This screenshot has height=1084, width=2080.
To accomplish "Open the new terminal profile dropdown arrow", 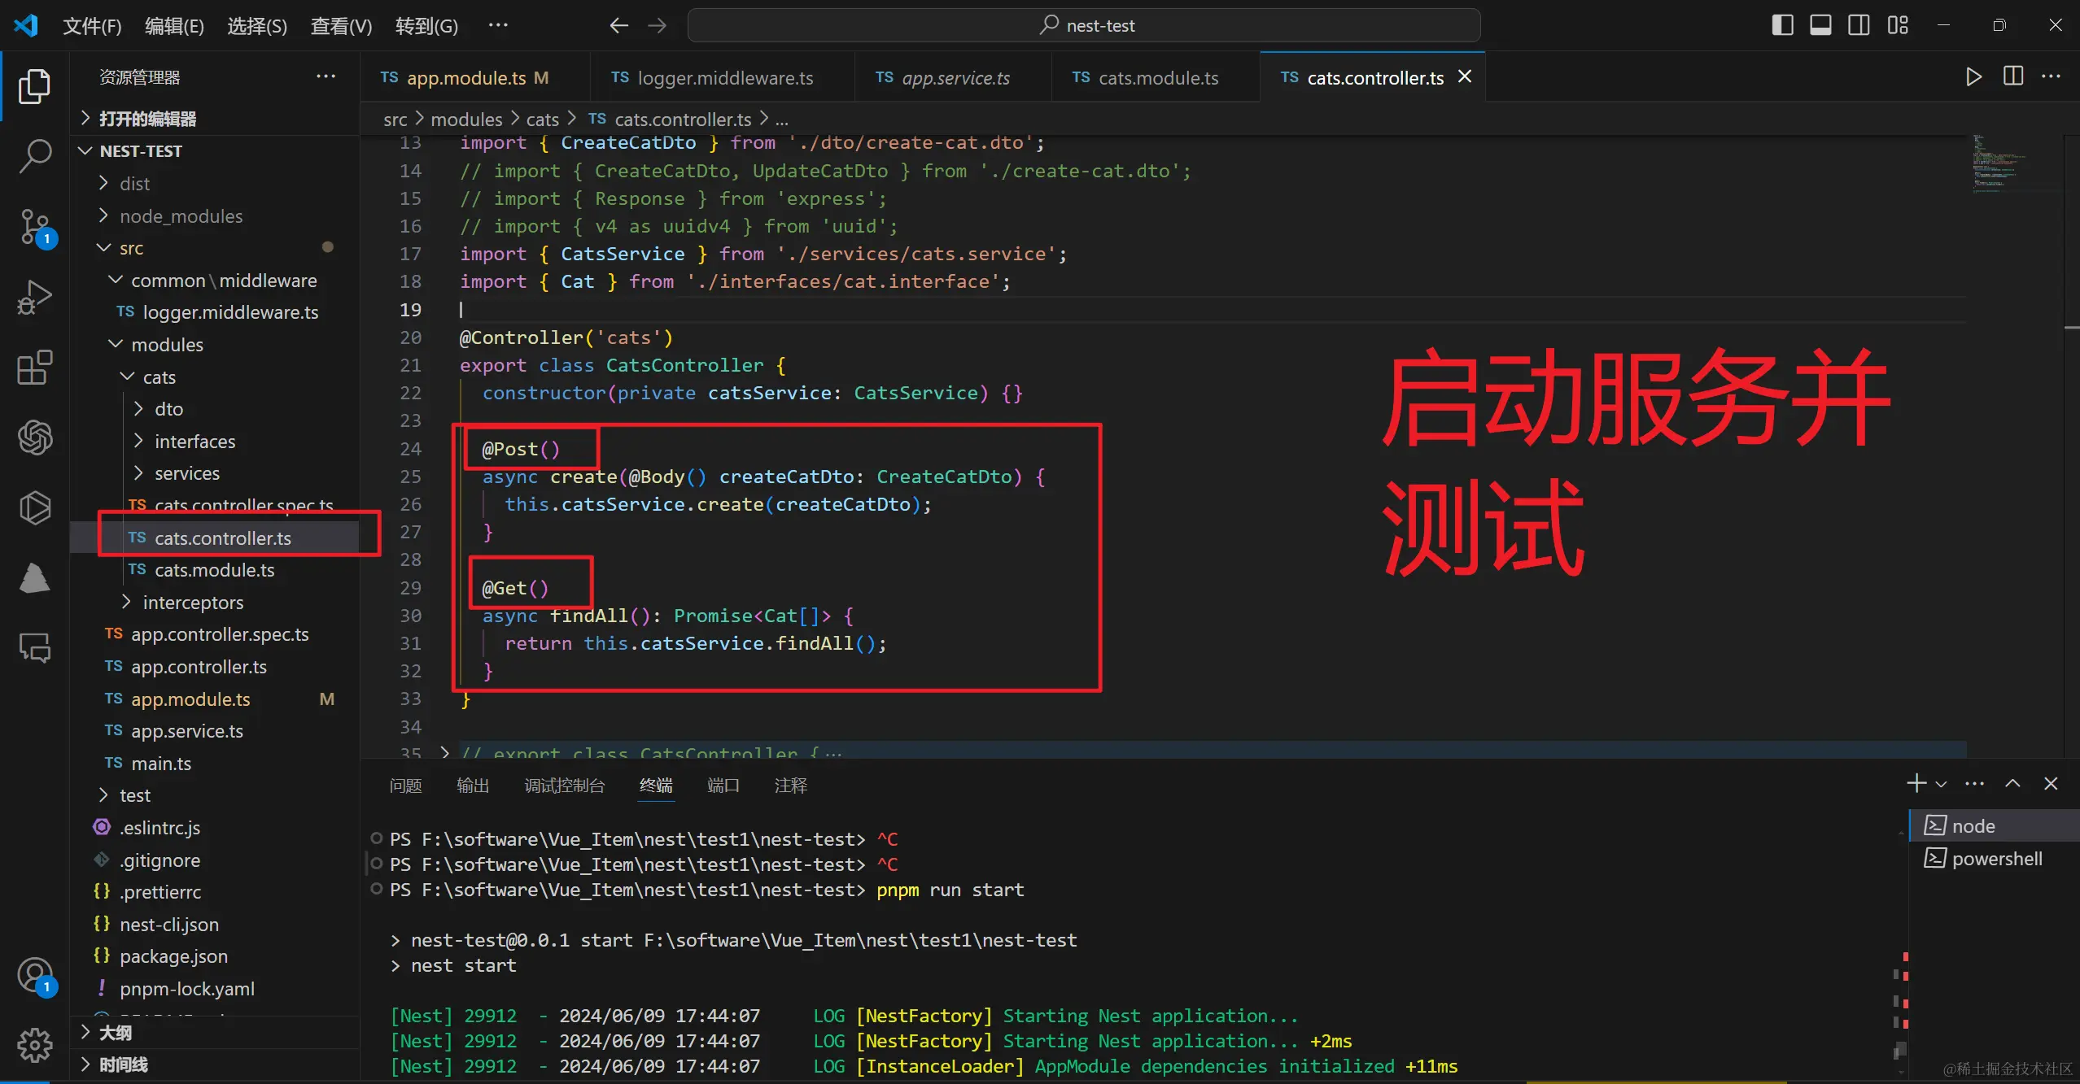I will point(1941,784).
